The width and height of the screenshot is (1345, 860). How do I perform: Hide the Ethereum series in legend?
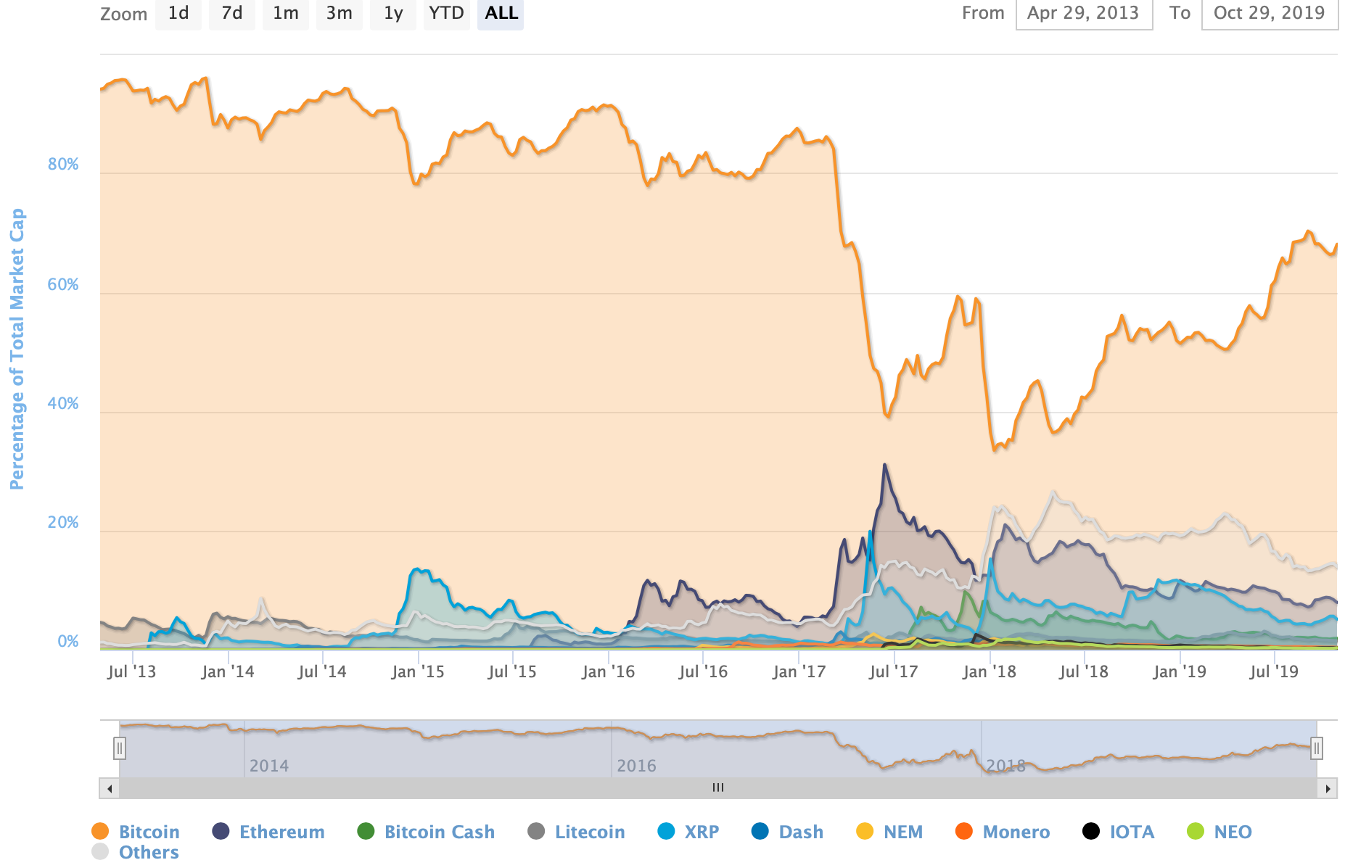tap(221, 831)
